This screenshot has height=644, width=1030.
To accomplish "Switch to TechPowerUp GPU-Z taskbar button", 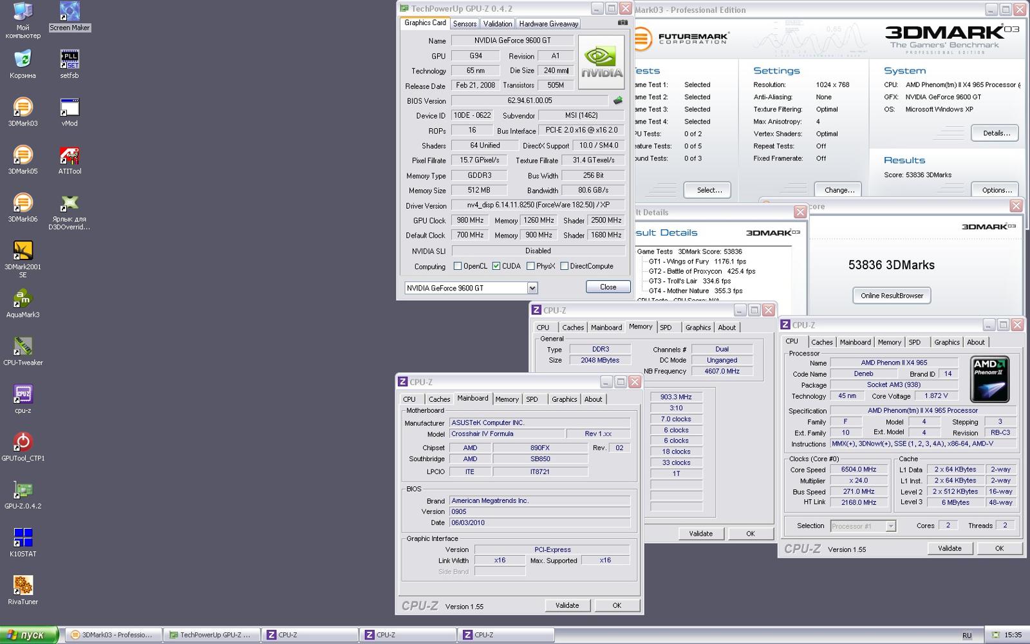I will point(212,635).
